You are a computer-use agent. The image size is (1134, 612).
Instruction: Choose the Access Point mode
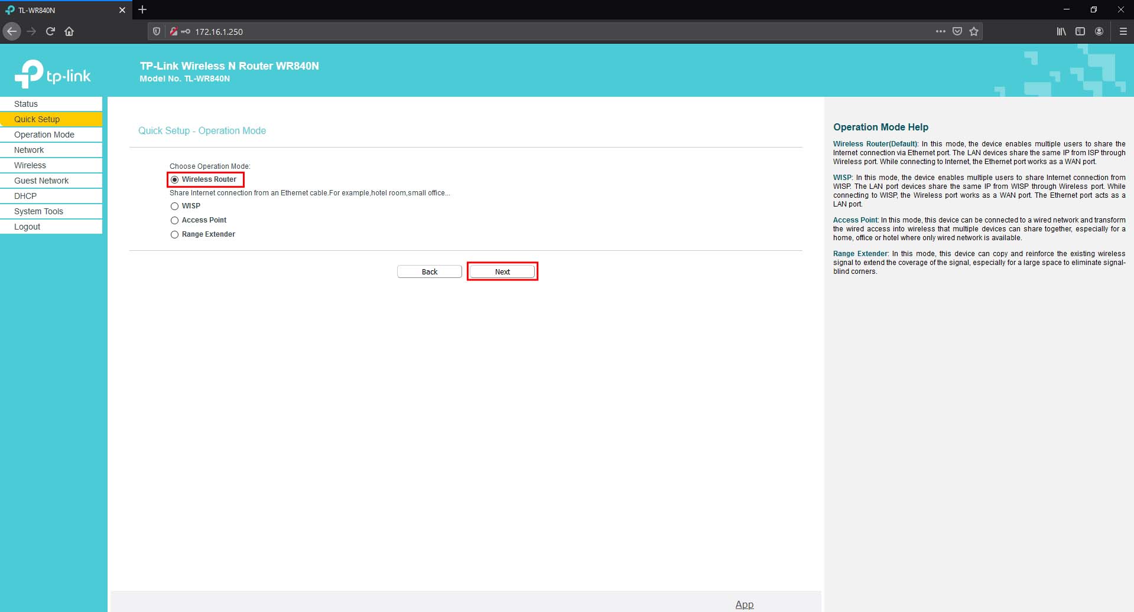[174, 220]
